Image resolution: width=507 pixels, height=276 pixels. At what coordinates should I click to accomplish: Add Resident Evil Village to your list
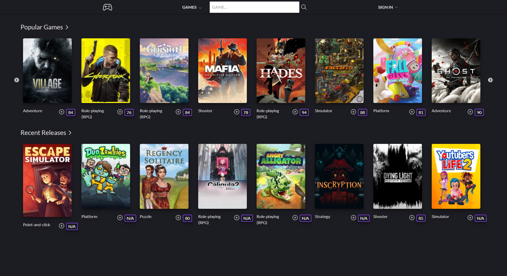tap(61, 112)
